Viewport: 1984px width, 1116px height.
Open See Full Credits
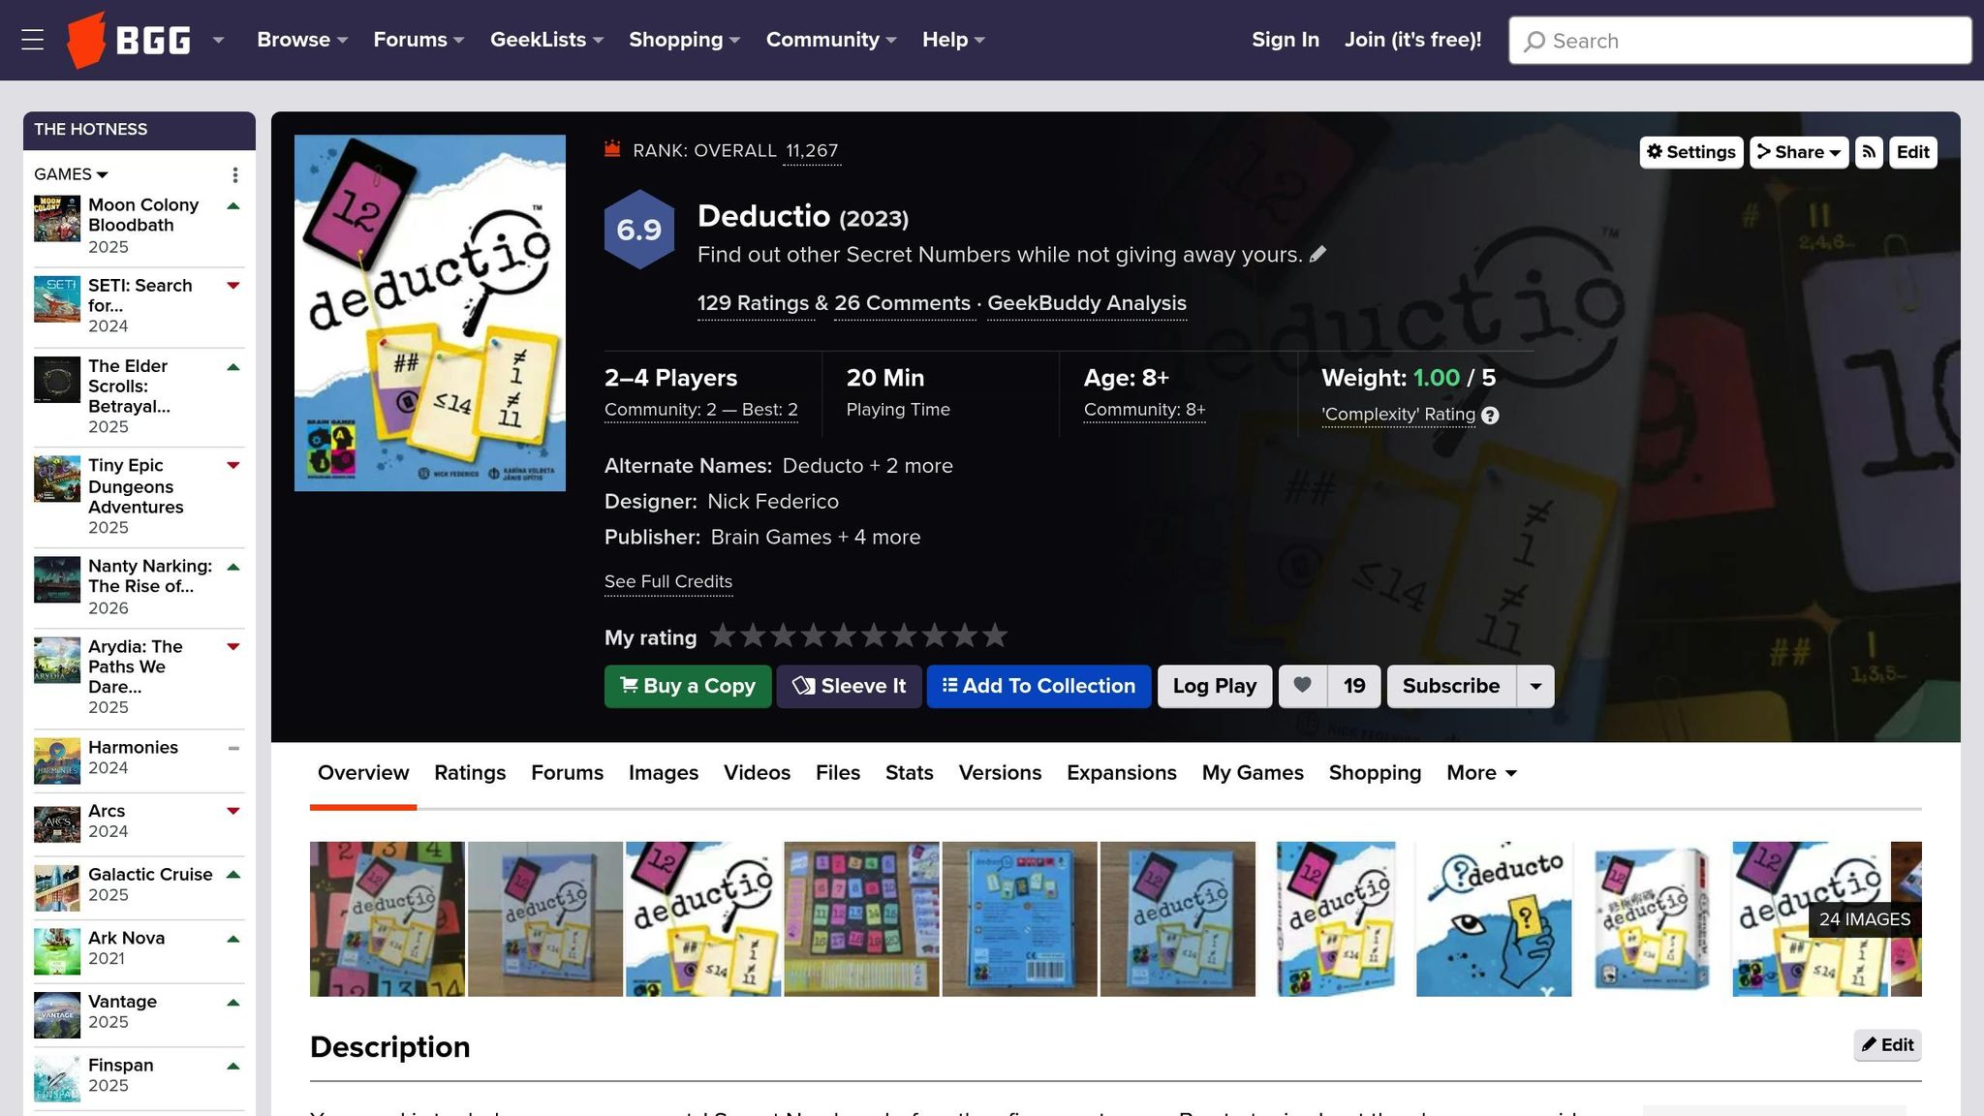tap(668, 581)
